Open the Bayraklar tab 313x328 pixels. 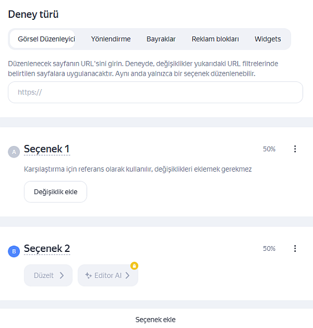pos(161,39)
